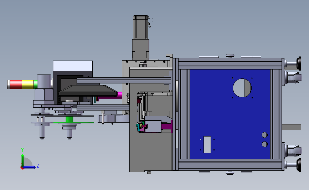This screenshot has height=190, width=309.
Task: Select the right spindle shaft under the green pulley
Action: tap(69, 134)
